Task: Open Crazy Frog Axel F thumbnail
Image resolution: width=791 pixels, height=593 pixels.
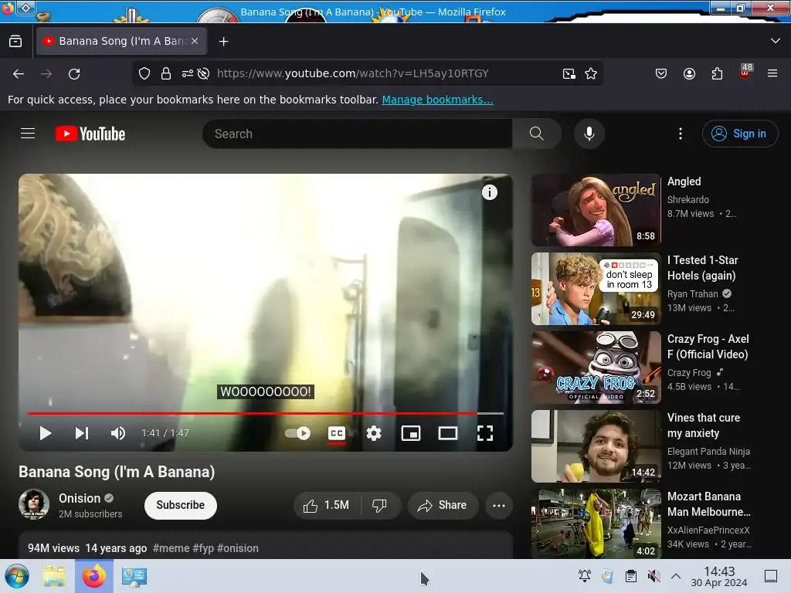Action: [596, 368]
